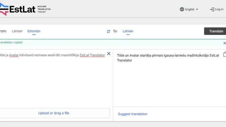Click the Log-in arrow icon
The width and height of the screenshot is (226, 127).
click(x=212, y=10)
